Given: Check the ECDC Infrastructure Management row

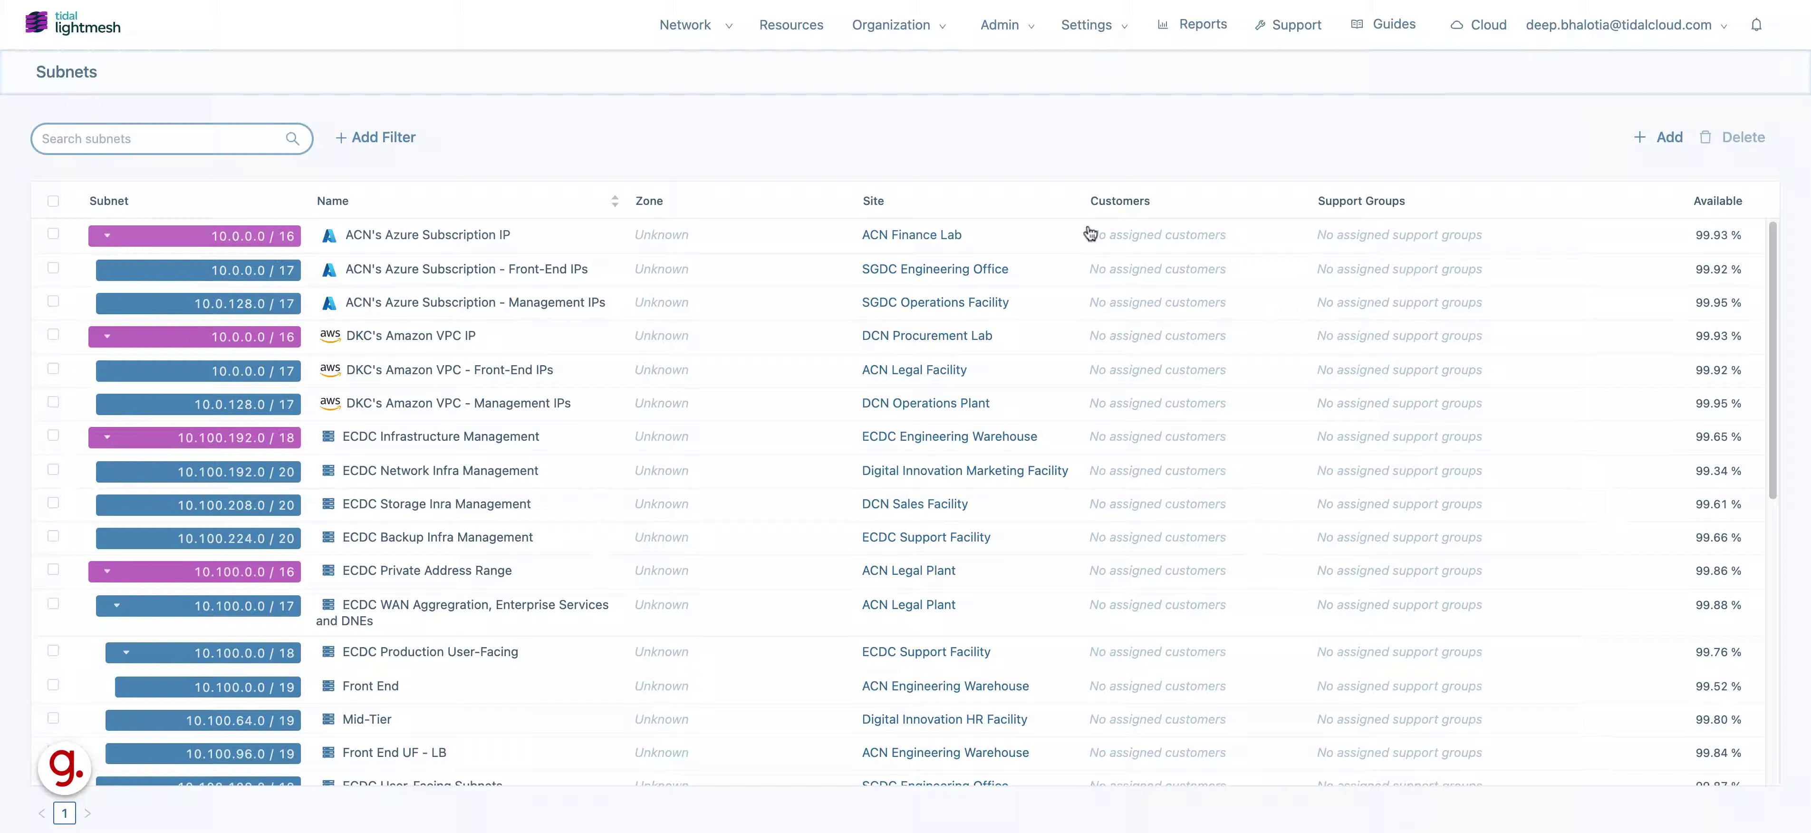Looking at the screenshot, I should [x=53, y=435].
